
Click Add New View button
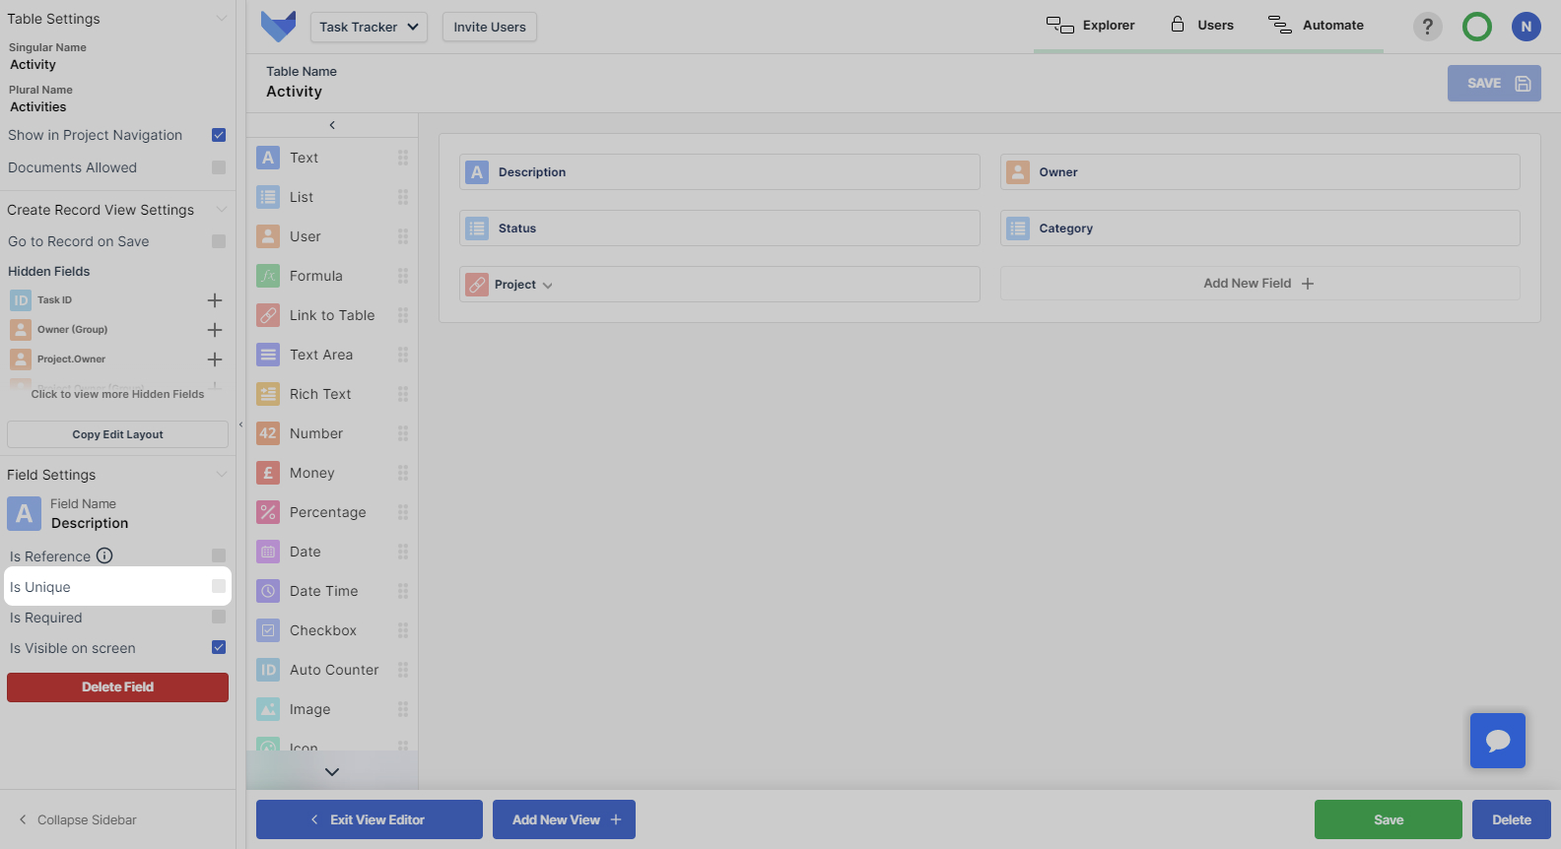coord(564,819)
